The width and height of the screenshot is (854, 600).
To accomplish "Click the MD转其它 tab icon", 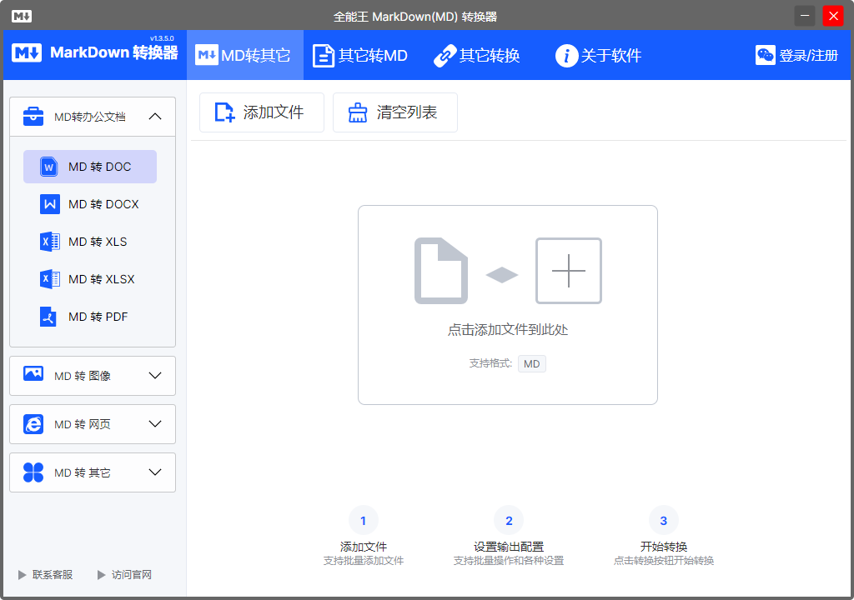I will [x=207, y=55].
